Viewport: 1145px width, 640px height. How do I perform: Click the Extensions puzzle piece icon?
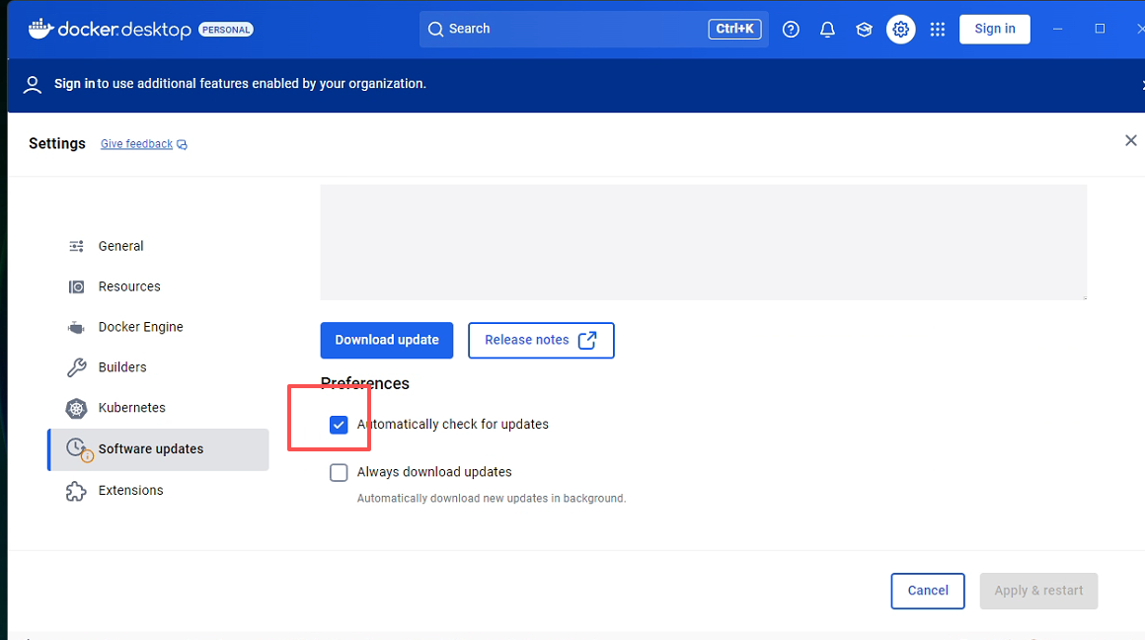[76, 491]
